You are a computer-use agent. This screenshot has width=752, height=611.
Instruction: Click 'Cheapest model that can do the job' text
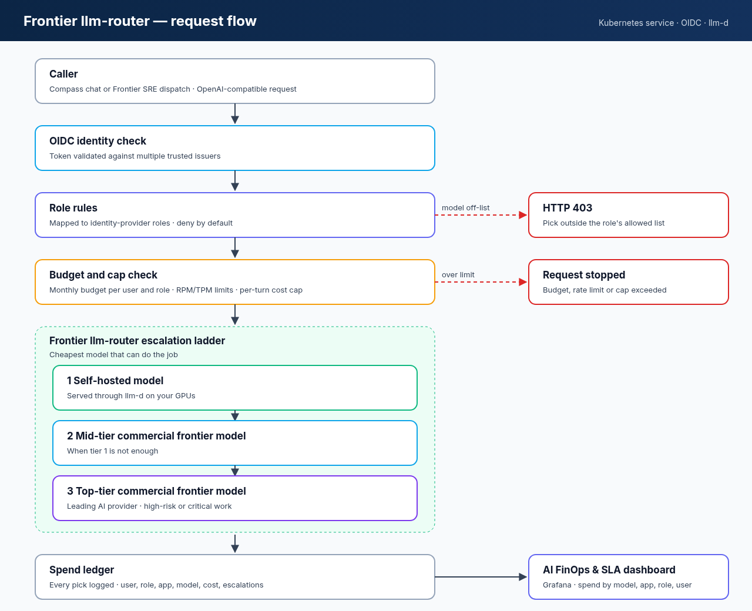click(113, 355)
